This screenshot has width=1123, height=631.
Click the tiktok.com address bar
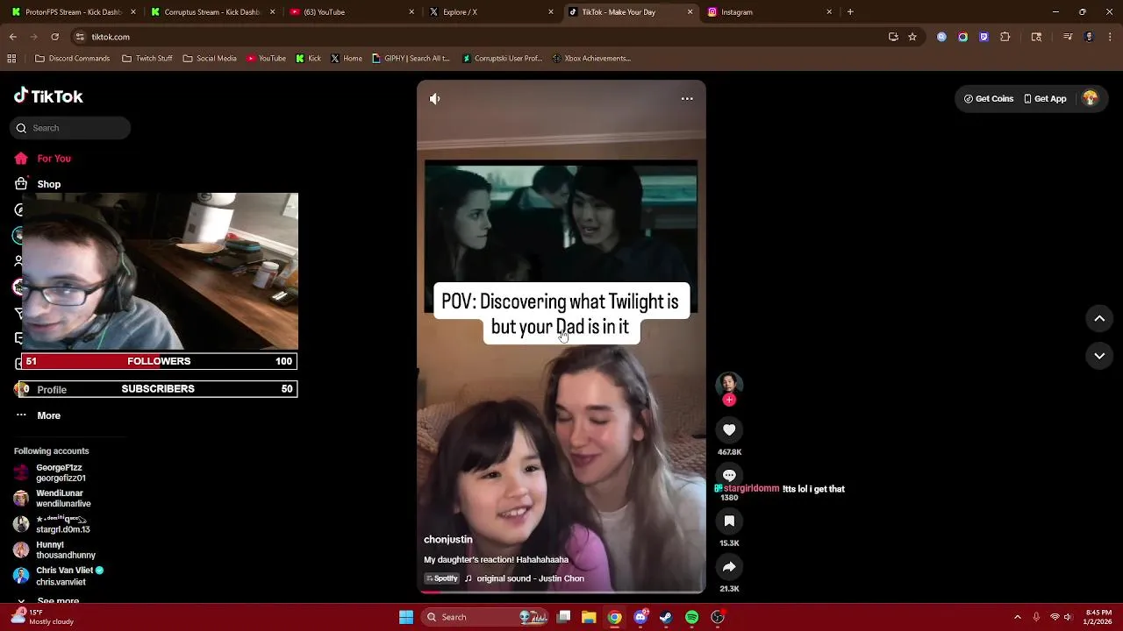474,37
